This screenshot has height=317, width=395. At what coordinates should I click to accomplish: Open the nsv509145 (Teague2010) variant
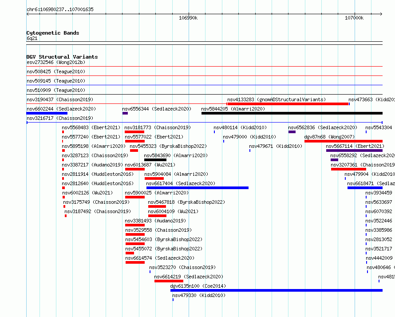pyautogui.click(x=56, y=81)
